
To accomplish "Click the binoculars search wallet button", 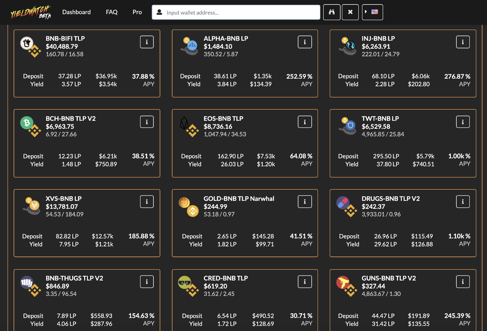I will coord(332,12).
